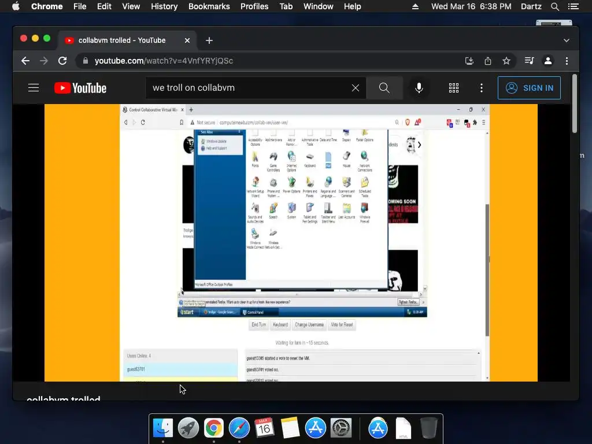Screen dimensions: 592x444
Task: Clear the YouTube search text
Action: click(x=356, y=88)
